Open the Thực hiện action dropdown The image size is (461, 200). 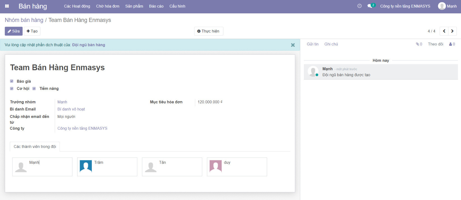208,31
